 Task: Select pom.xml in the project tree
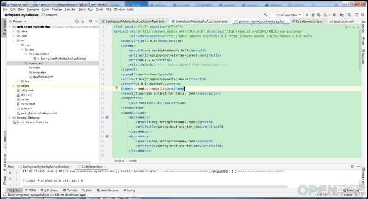click(x=26, y=108)
